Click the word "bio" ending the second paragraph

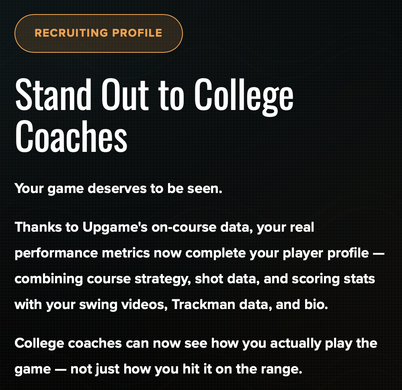click(317, 305)
